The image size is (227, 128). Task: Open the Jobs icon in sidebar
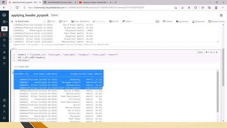4,63
